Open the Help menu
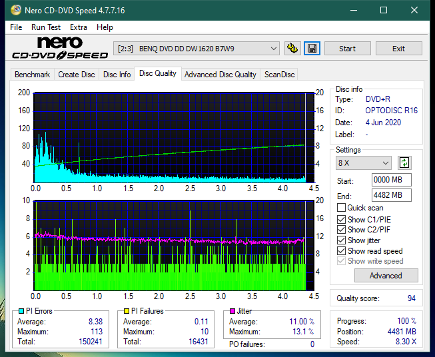 tap(105, 27)
